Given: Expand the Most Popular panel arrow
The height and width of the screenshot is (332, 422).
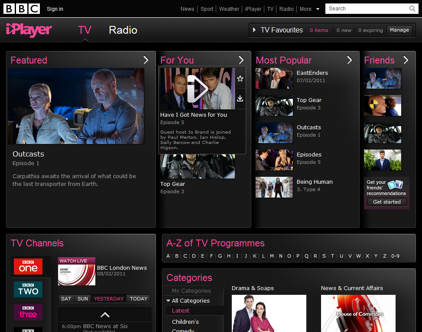Looking at the screenshot, I should coord(350,60).
